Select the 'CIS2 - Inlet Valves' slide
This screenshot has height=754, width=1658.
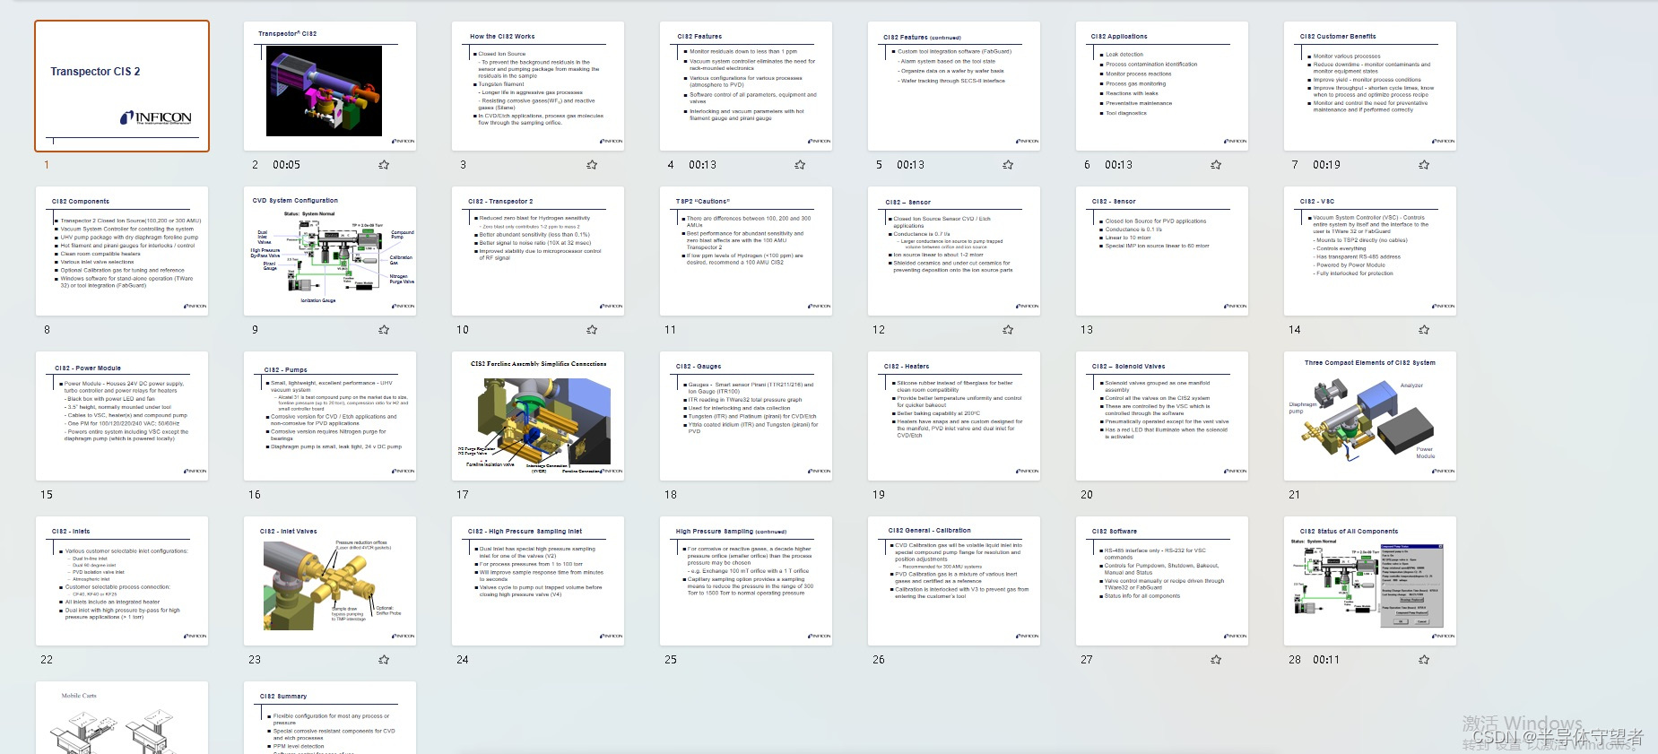[330, 581]
